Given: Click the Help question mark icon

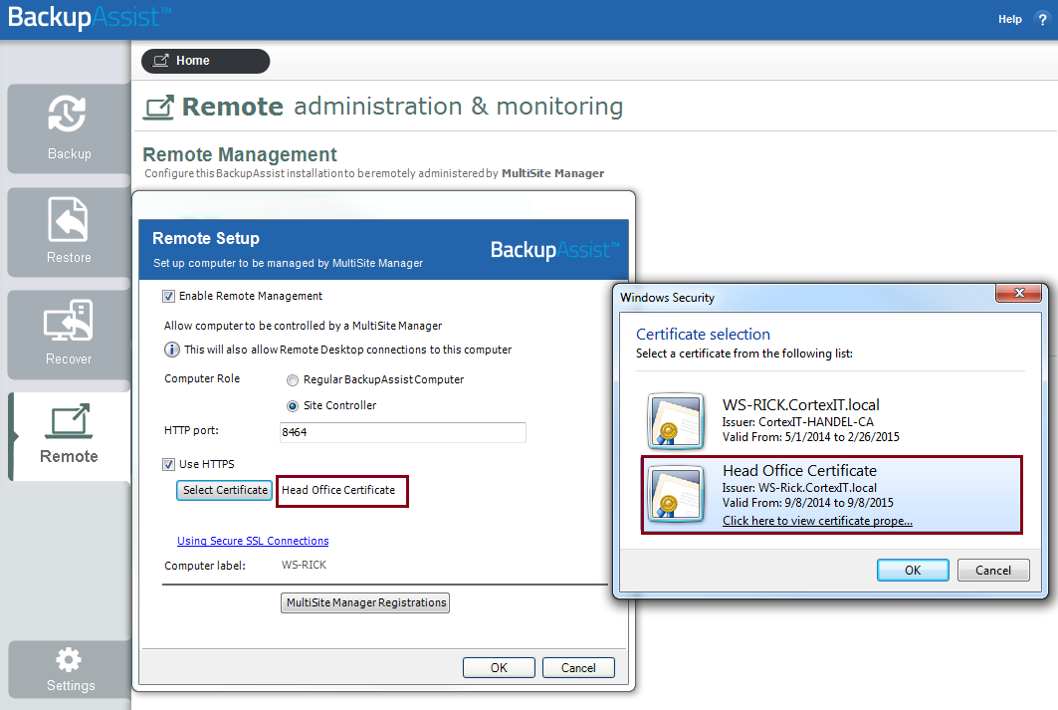Looking at the screenshot, I should click(x=1042, y=20).
